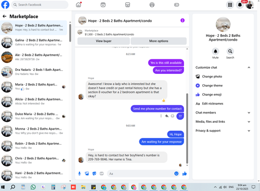Choose a GIF using the GIF icon
Screen dimensions: 260x191
(101, 173)
